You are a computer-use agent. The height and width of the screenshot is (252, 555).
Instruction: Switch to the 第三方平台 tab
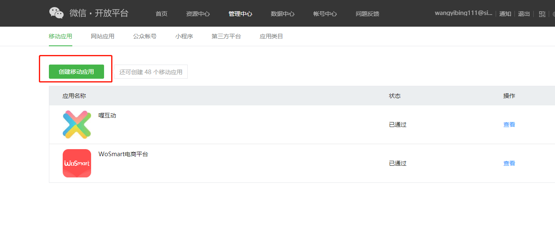(227, 36)
